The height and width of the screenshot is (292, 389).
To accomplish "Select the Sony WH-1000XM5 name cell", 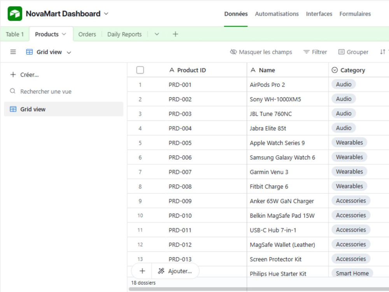I will point(288,99).
